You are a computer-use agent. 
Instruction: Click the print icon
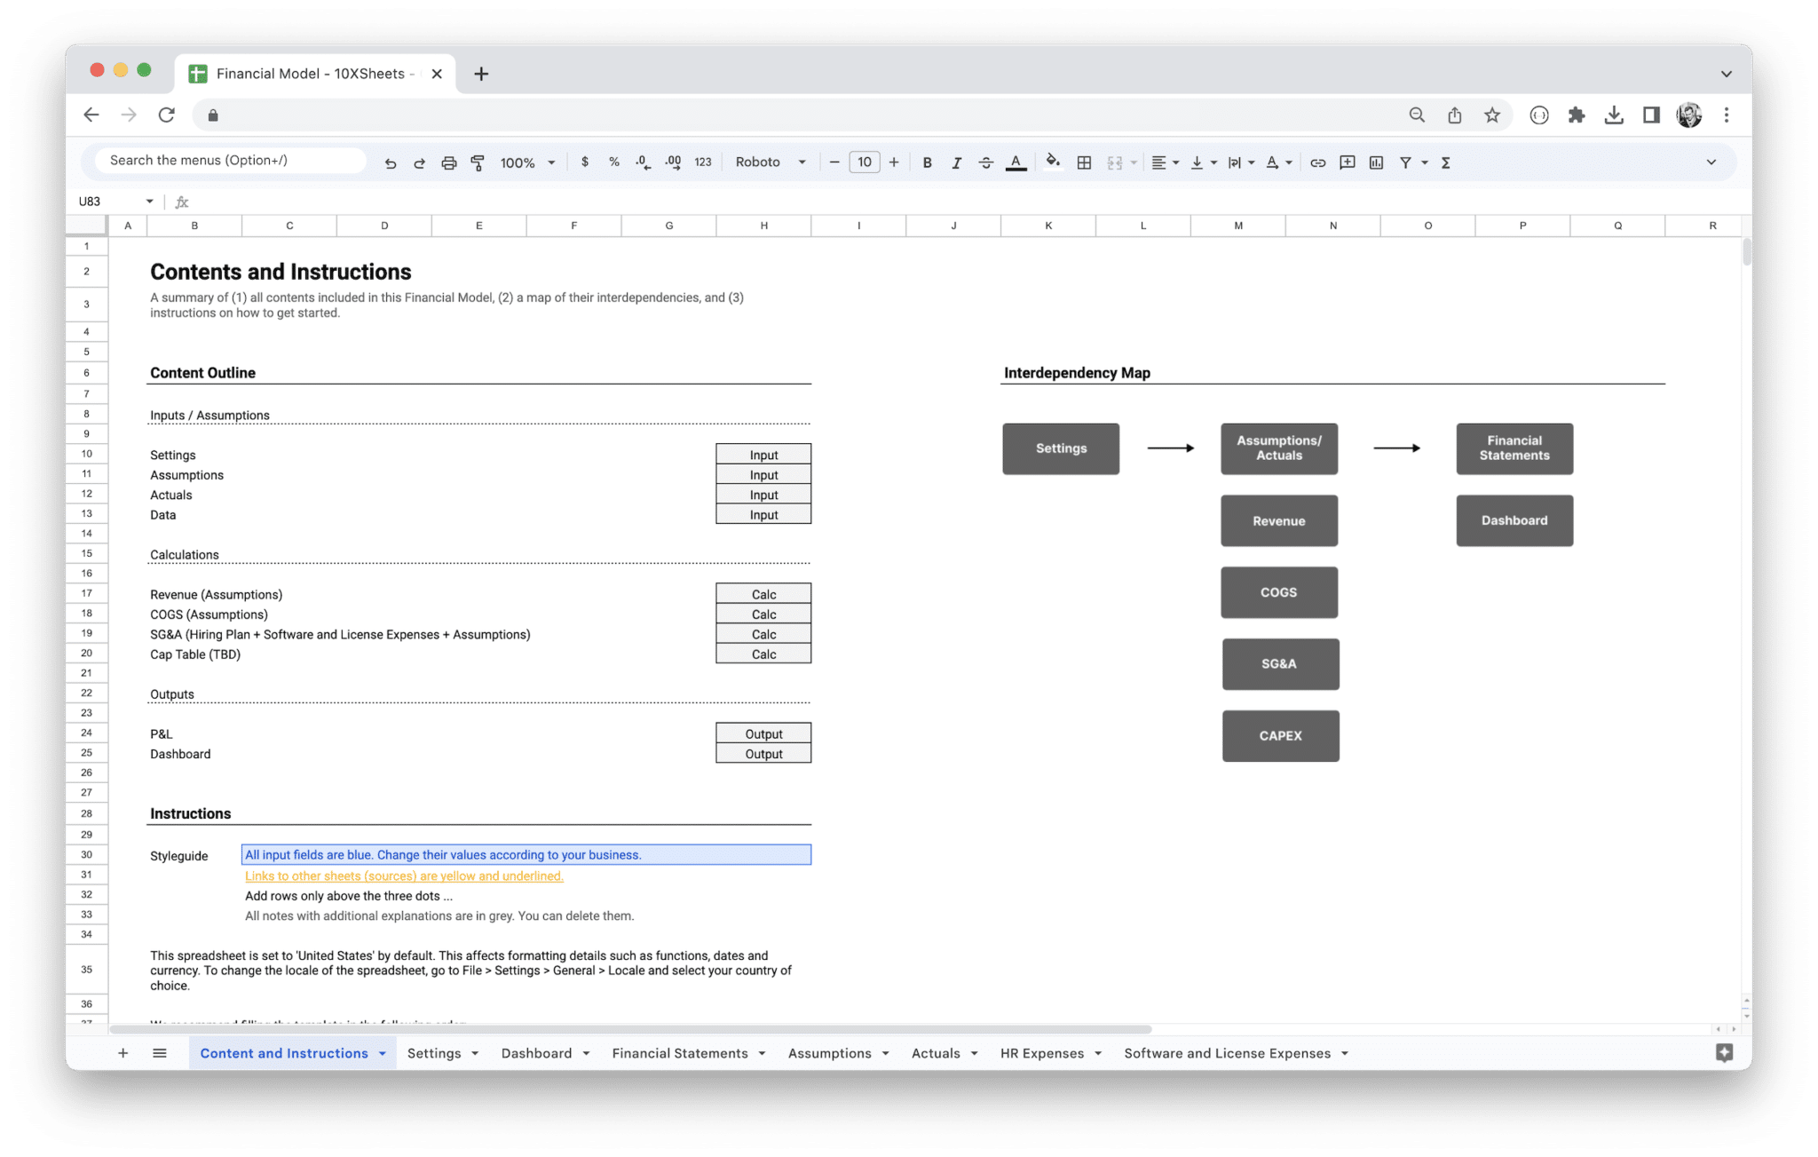pyautogui.click(x=449, y=162)
